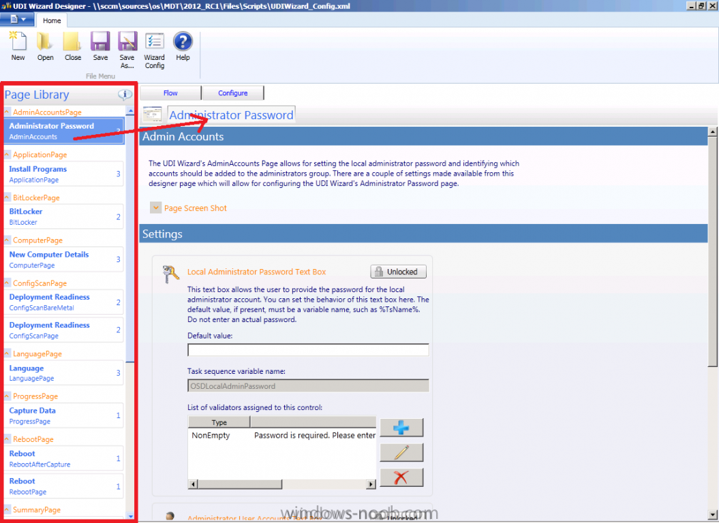Collapse ApplicationPage group
This screenshot has height=523, width=719.
point(7,155)
